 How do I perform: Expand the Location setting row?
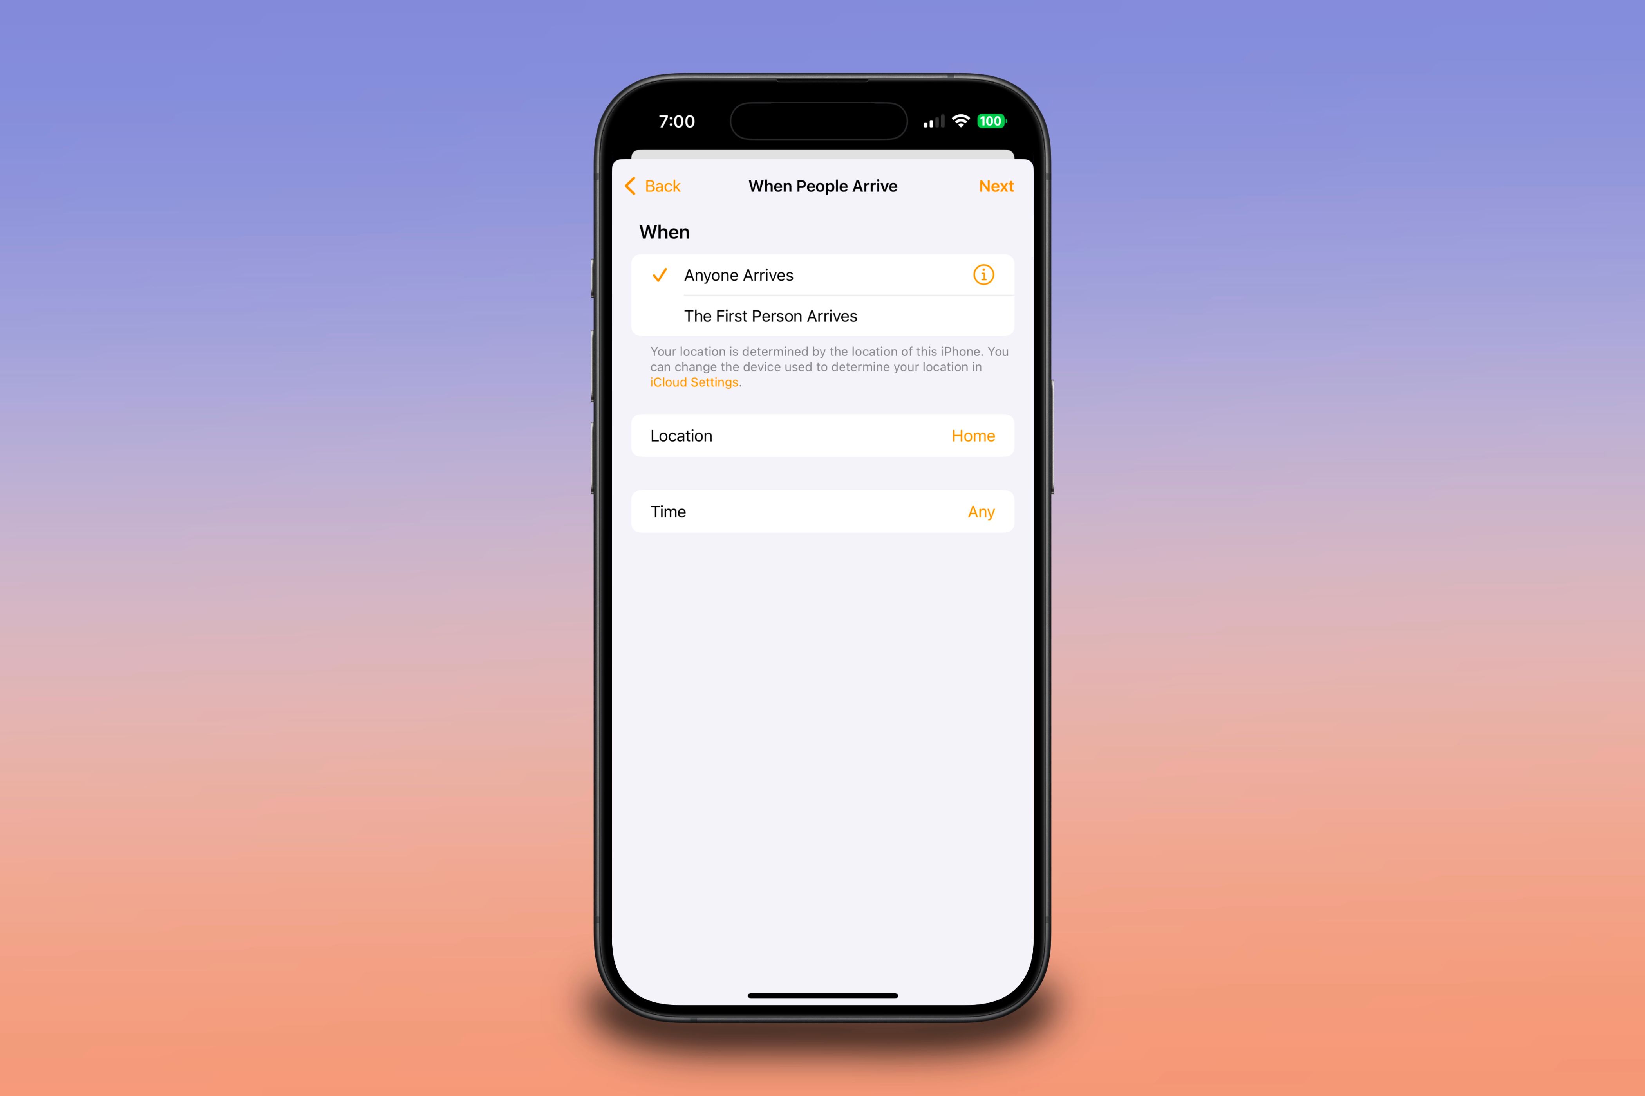tap(822, 435)
